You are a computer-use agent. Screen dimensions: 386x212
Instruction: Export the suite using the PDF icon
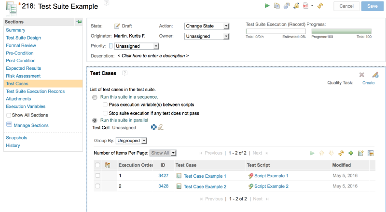coord(305,6)
